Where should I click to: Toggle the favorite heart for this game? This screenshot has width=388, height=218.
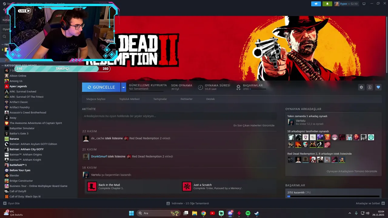(x=378, y=87)
